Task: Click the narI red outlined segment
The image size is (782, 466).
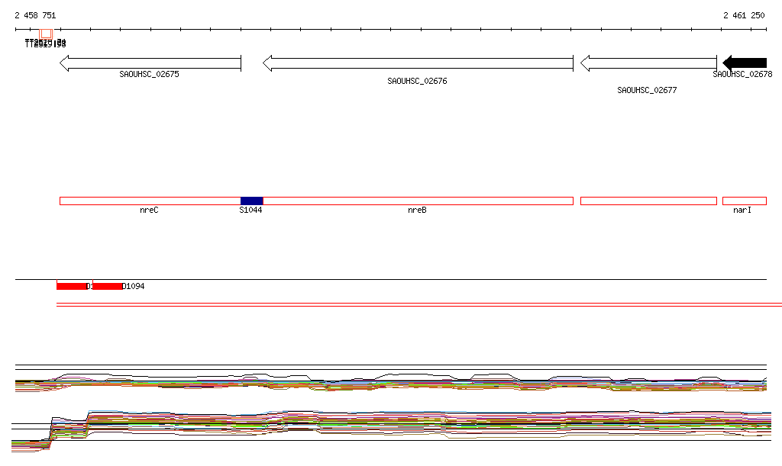Action: [x=745, y=201]
